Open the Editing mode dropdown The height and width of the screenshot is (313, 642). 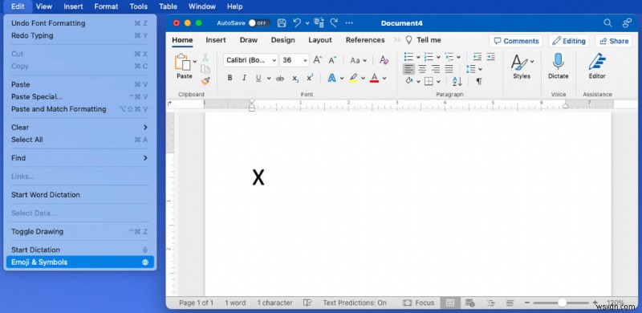pos(568,41)
